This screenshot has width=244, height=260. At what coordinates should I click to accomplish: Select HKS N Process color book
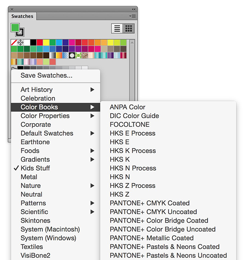point(168,168)
